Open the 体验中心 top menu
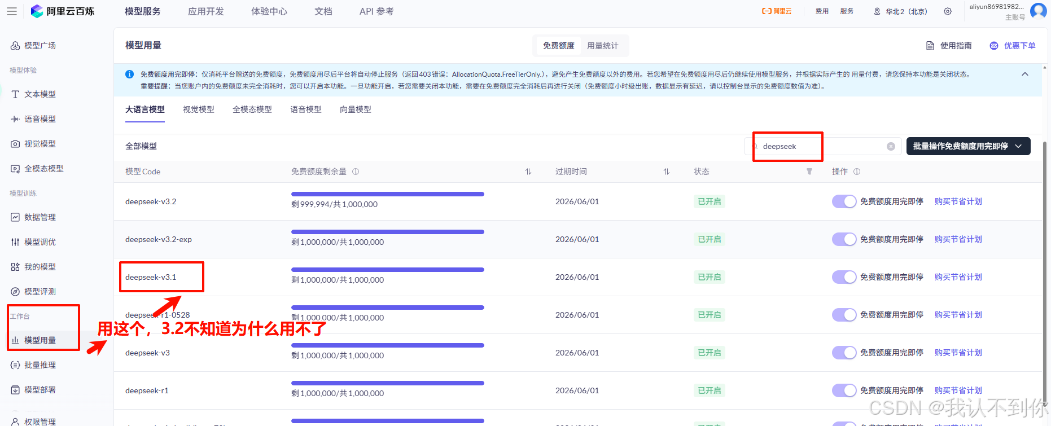The height and width of the screenshot is (426, 1051). tap(269, 11)
